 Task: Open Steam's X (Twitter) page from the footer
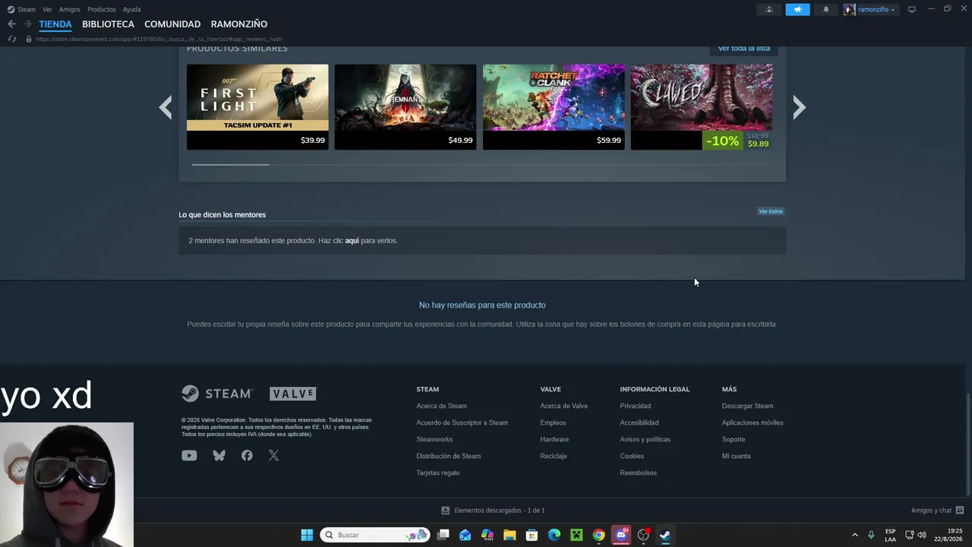273,456
